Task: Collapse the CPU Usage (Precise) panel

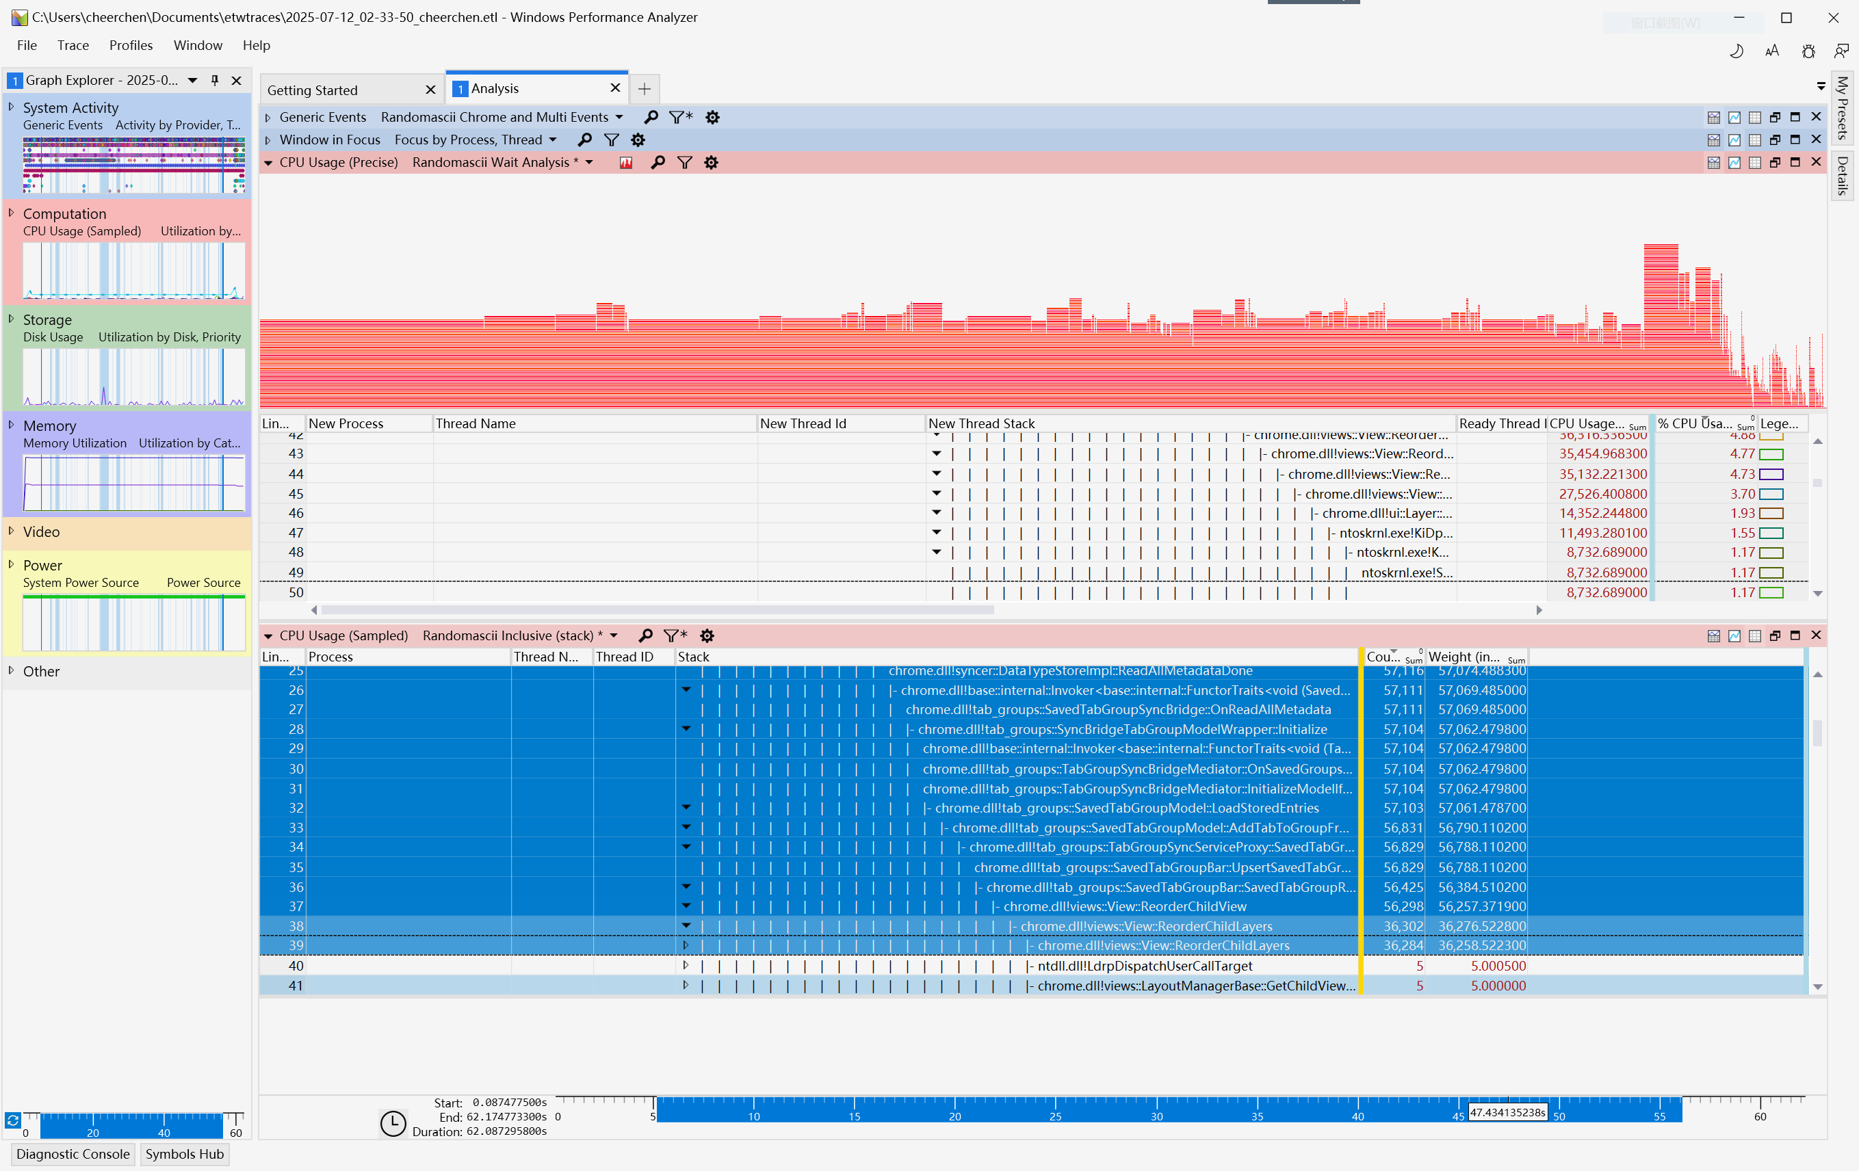Action: click(x=268, y=163)
